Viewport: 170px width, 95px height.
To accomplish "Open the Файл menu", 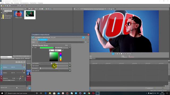I will [2, 3].
